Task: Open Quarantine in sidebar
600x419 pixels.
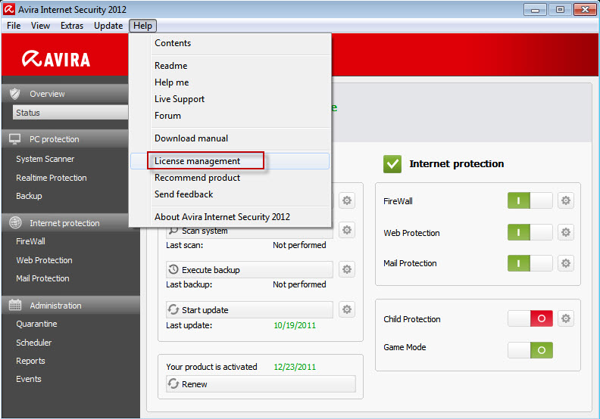Action: tap(36, 324)
